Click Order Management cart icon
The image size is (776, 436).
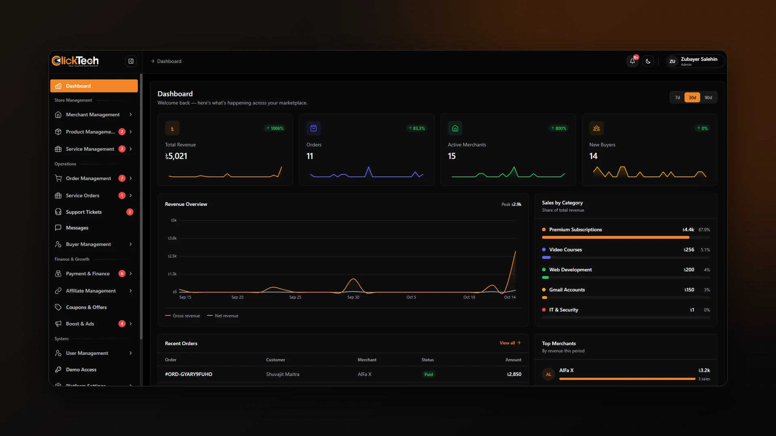click(x=58, y=178)
